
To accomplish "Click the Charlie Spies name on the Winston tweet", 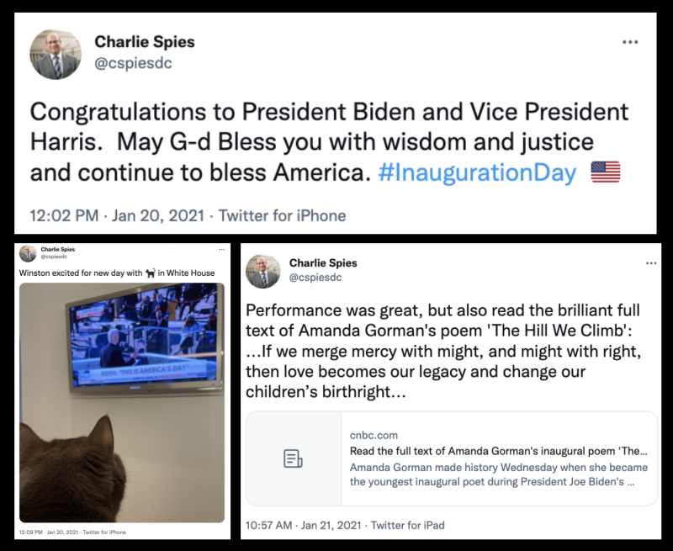I will [x=58, y=249].
